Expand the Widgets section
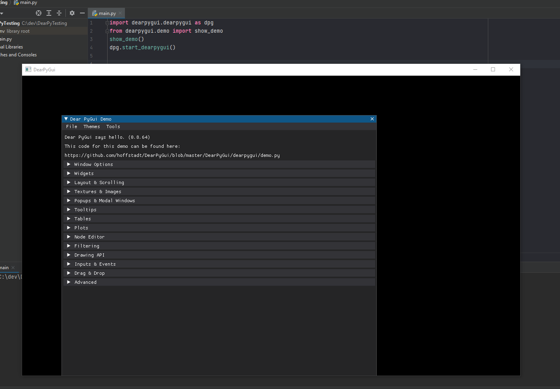The width and height of the screenshot is (560, 389). point(84,173)
